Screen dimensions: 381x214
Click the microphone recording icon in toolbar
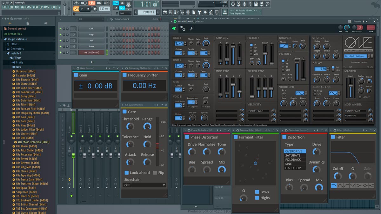tap(244, 4)
